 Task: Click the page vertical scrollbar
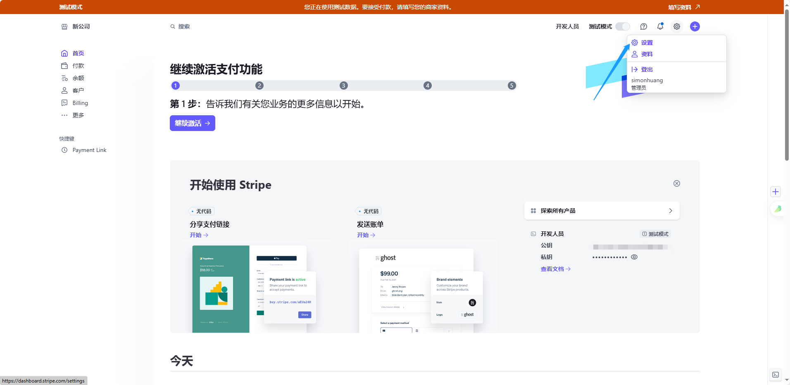point(787,86)
